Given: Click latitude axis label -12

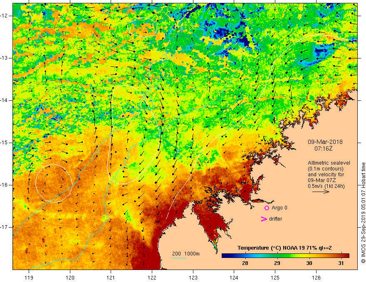Looking at the screenshot, I should pos(5,16).
